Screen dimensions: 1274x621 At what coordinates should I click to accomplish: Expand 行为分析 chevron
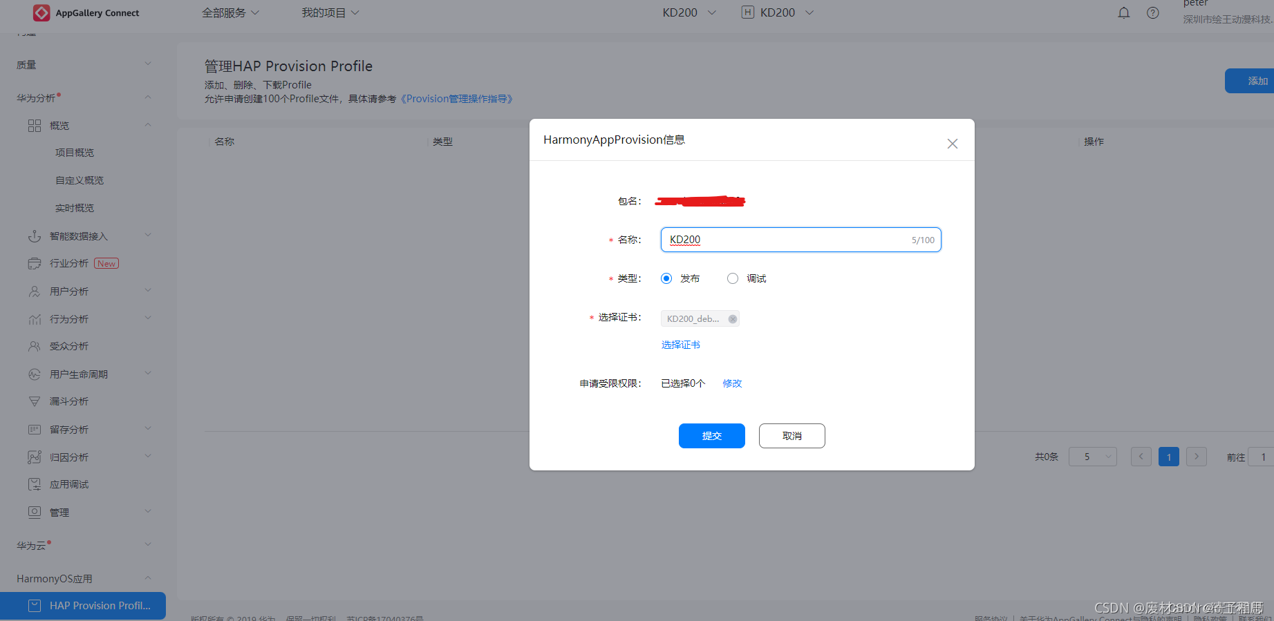pyautogui.click(x=148, y=318)
